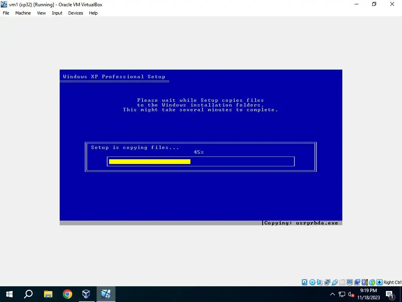
Task: Click the keyboard capture arrow icon
Action: point(380,282)
